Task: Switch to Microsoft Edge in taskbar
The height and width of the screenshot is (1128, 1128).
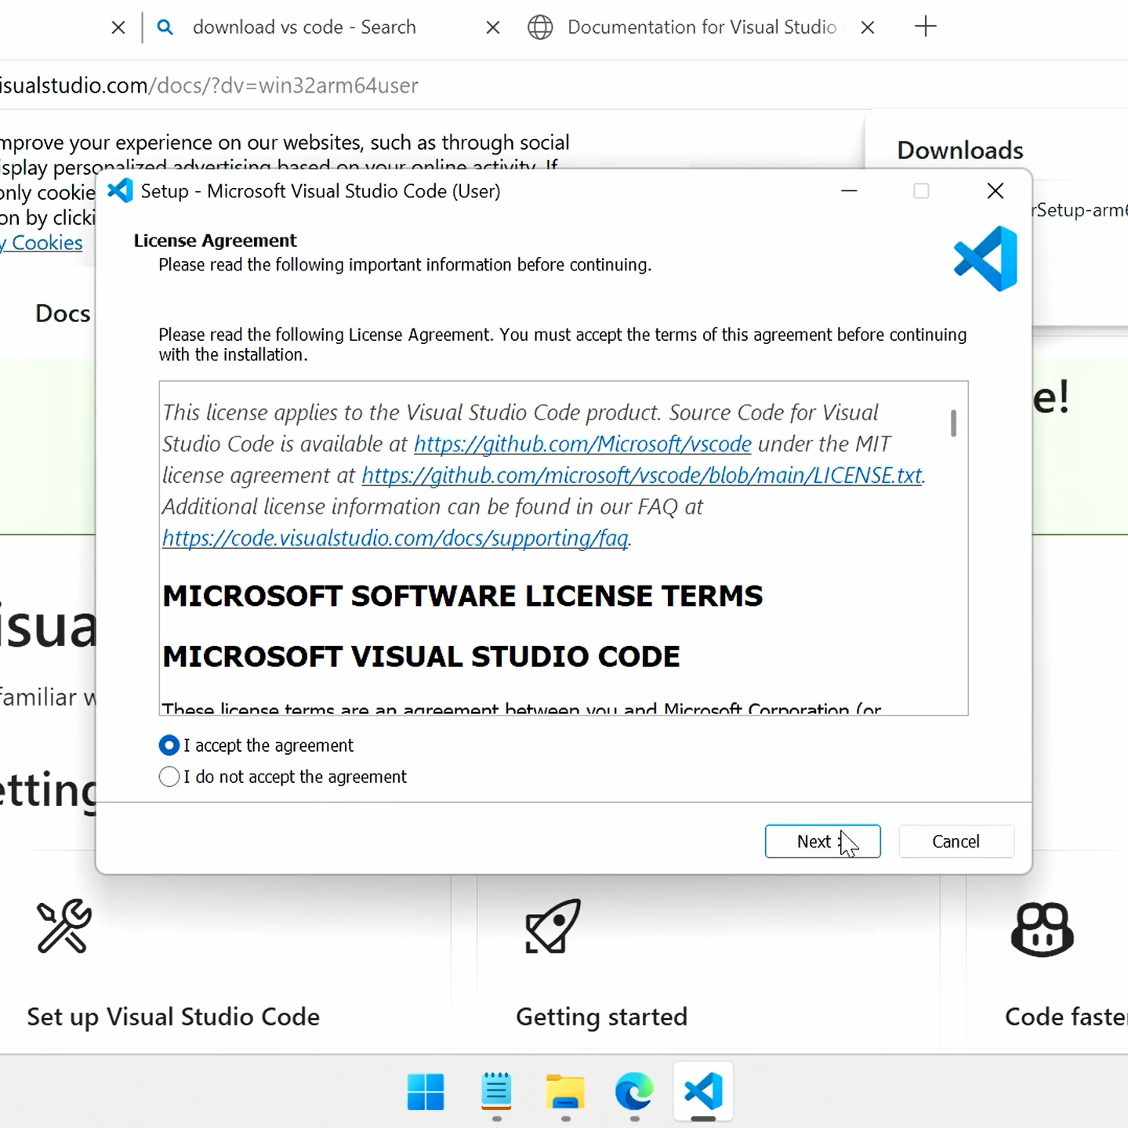Action: [634, 1091]
